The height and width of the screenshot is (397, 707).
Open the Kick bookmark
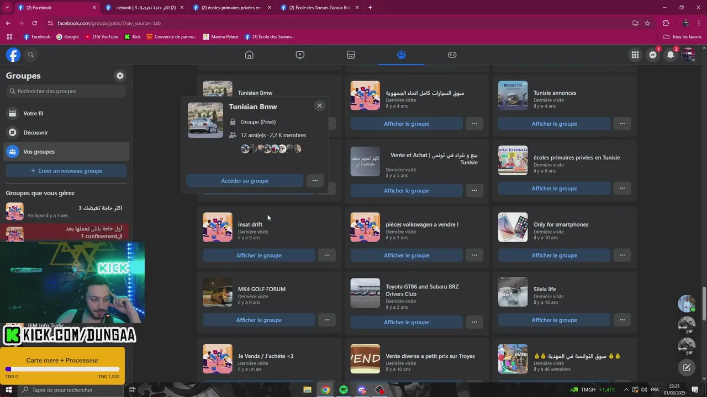133,37
